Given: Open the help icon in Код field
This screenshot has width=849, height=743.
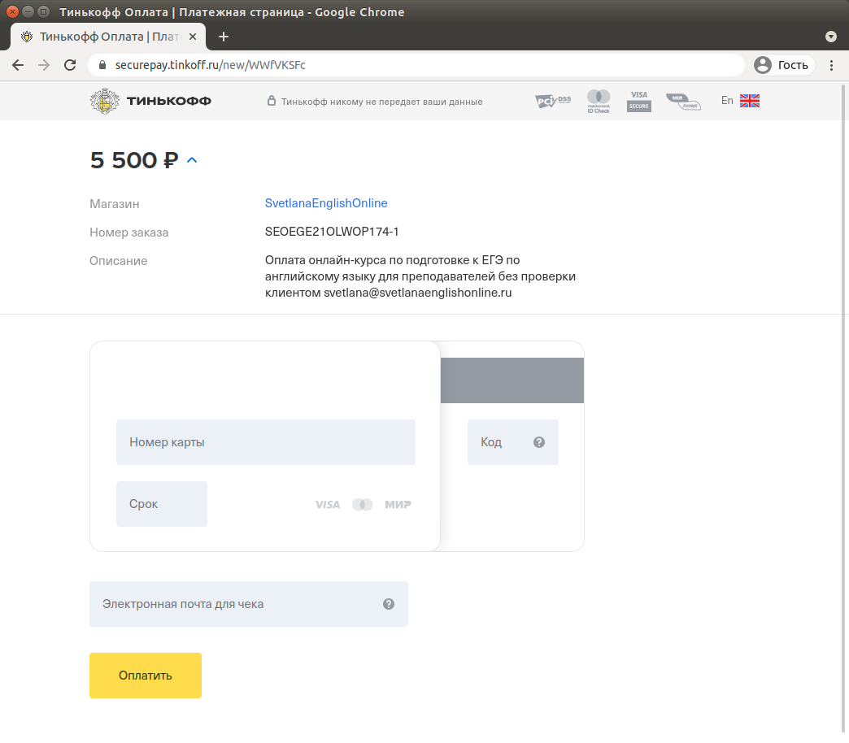Looking at the screenshot, I should coord(538,442).
